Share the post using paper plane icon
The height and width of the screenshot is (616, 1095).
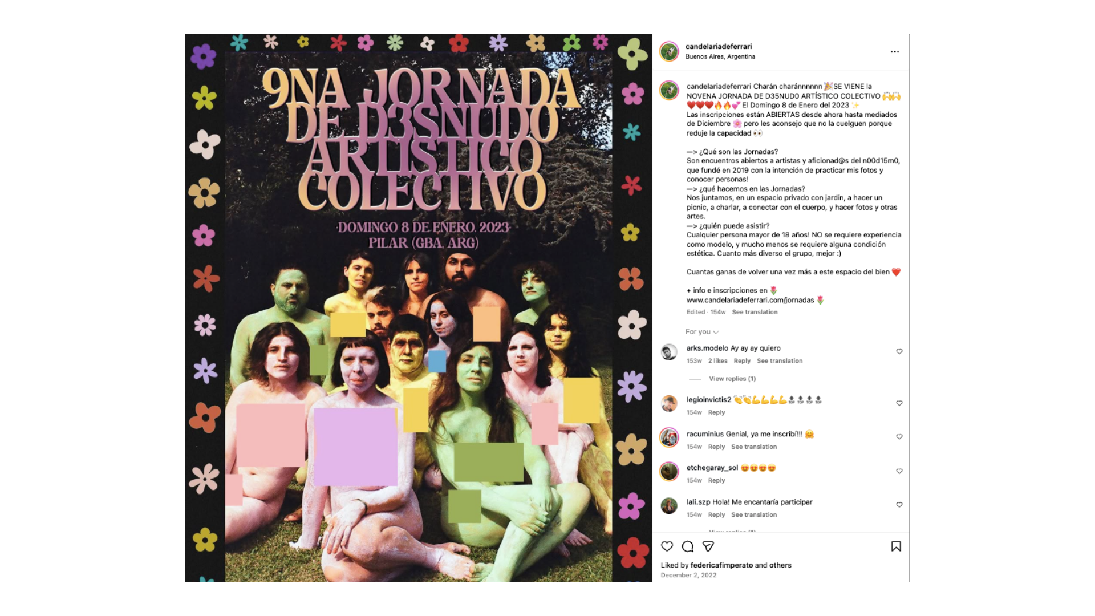point(708,546)
